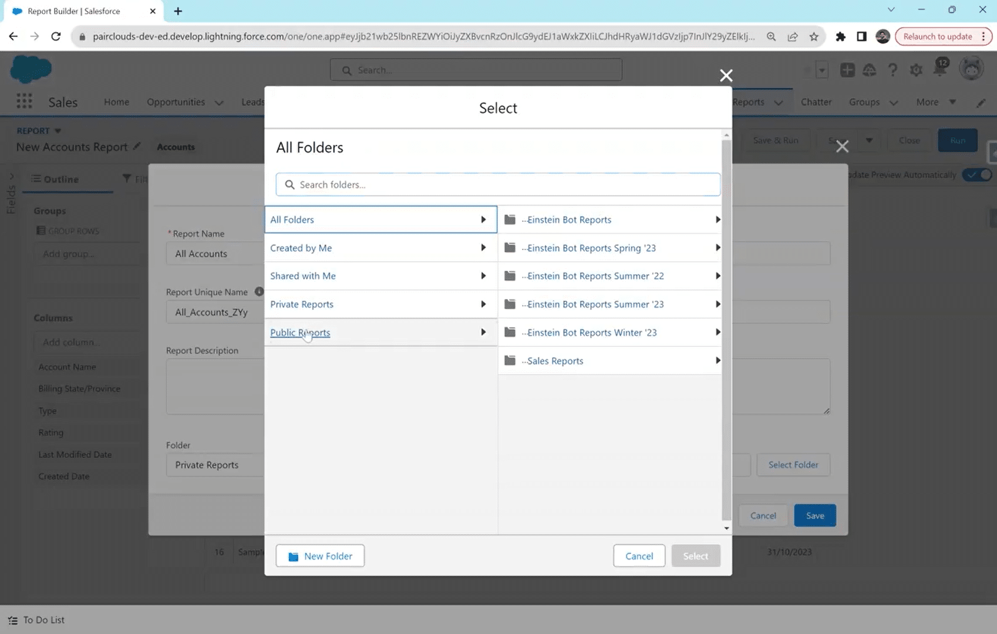Image resolution: width=997 pixels, height=634 pixels.
Task: Click the Report Name field with All Accounts
Action: click(x=215, y=254)
